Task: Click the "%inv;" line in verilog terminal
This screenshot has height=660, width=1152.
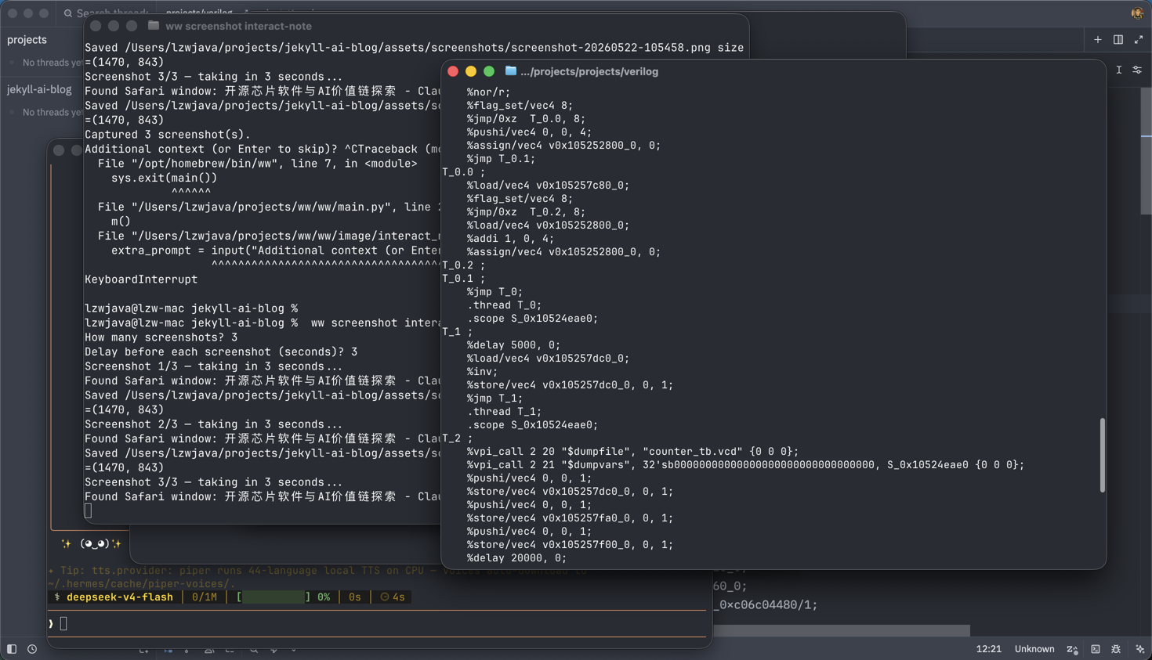Action: tap(482, 372)
